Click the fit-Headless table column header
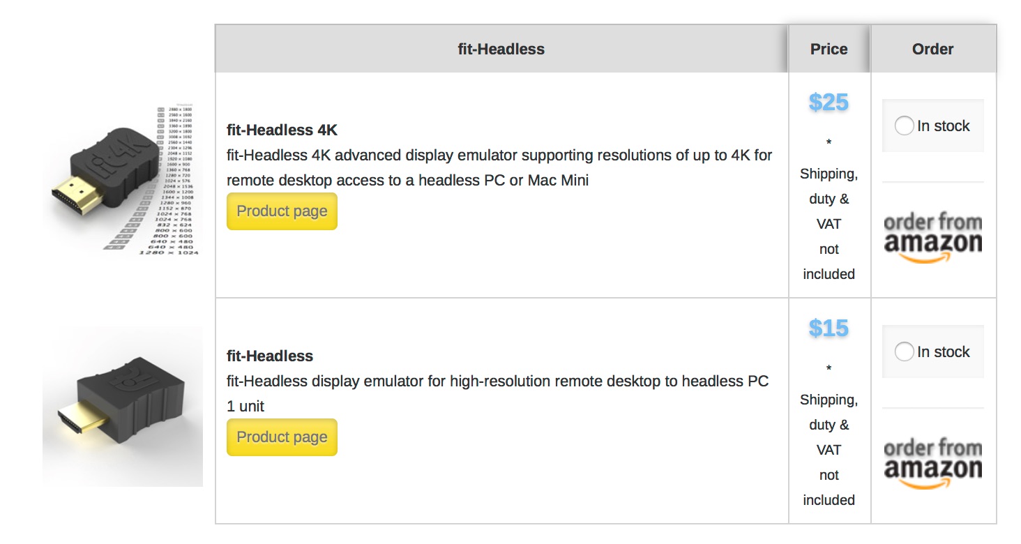The height and width of the screenshot is (544, 1021). [501, 50]
